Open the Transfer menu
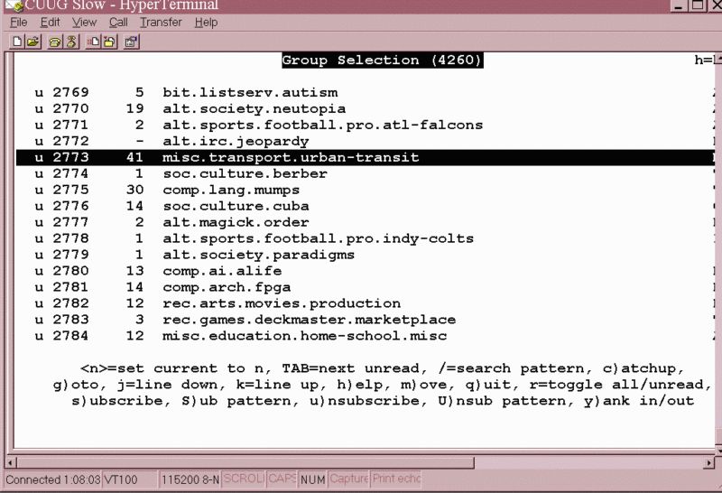The width and height of the screenshot is (722, 493). (161, 22)
